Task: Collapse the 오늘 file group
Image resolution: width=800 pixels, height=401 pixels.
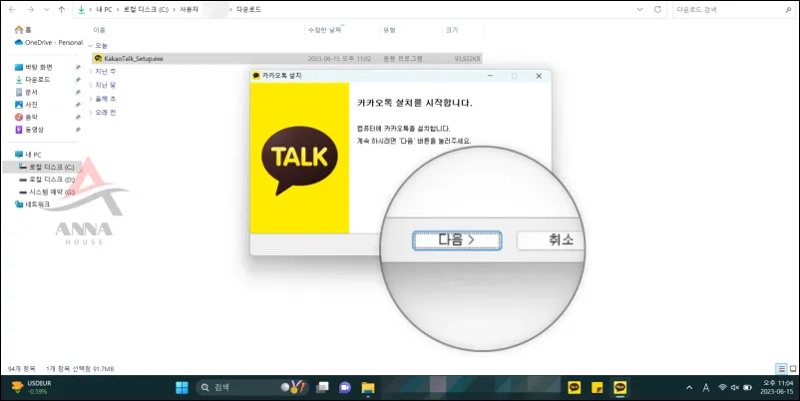Action: click(x=91, y=46)
